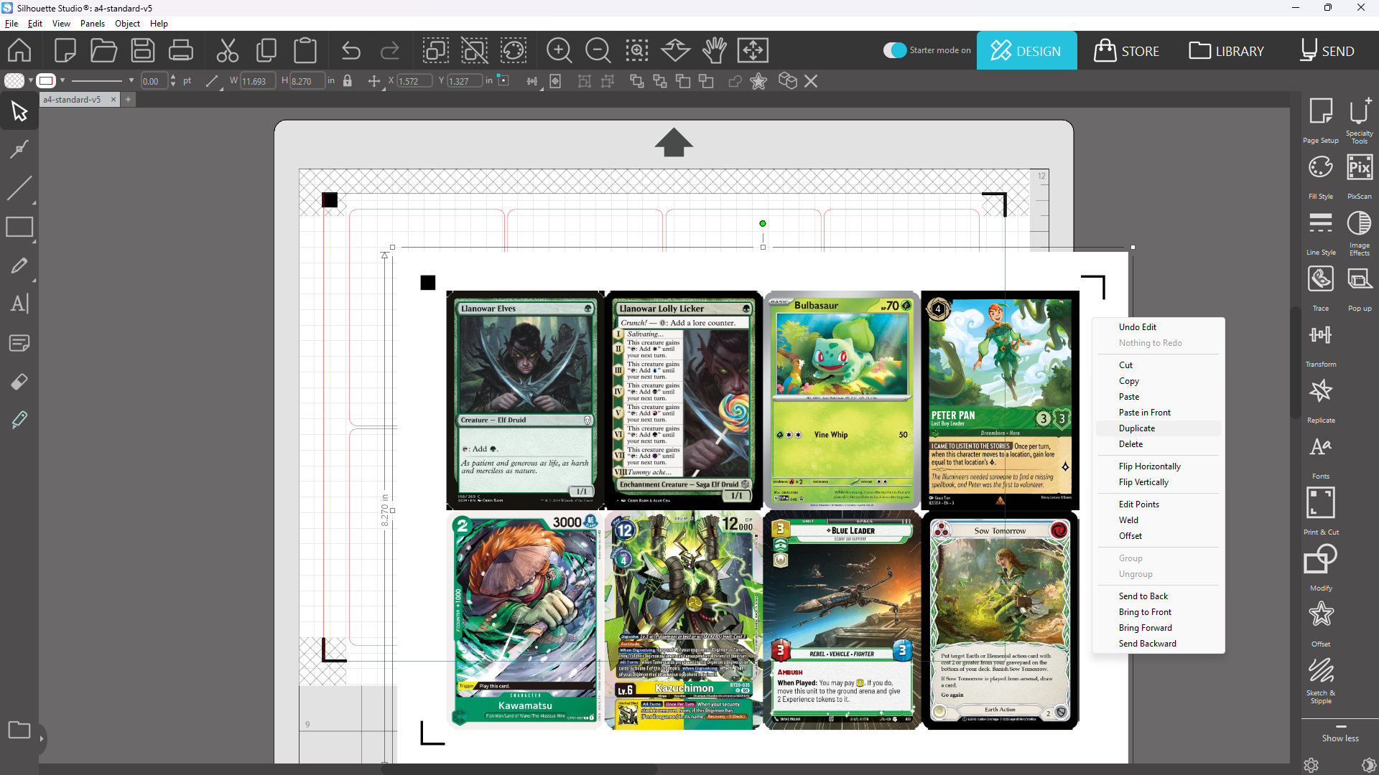This screenshot has height=775, width=1379.
Task: Choose Edit Points from context menu
Action: pos(1159,504)
